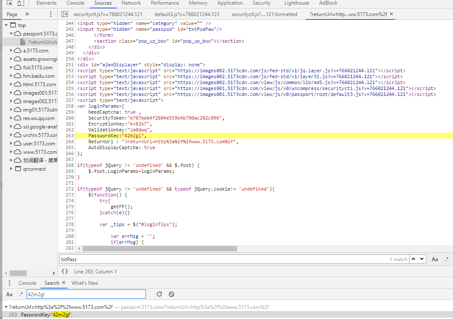The width and height of the screenshot is (453, 319).
Task: Select the www.5173.com tree item
Action: 40,152
